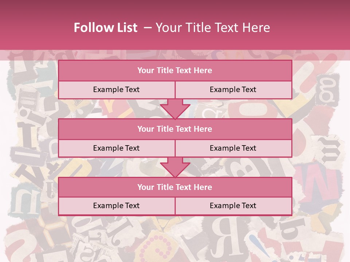Click the pink dotted letter O in background
The image size is (350, 262).
click(x=157, y=247)
